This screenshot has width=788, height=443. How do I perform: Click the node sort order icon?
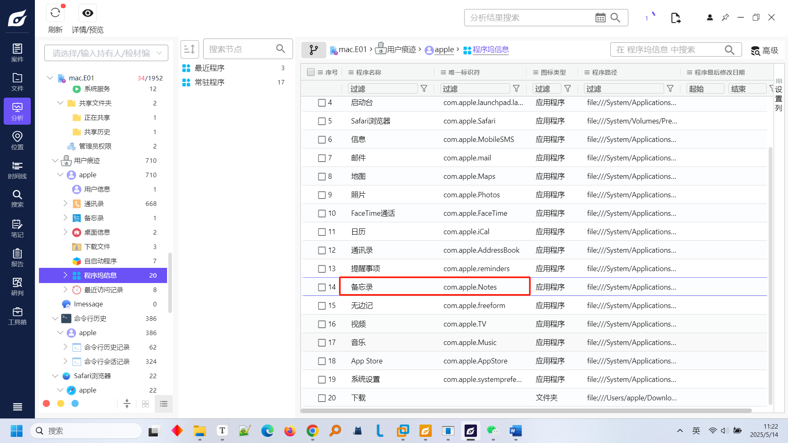click(x=190, y=49)
